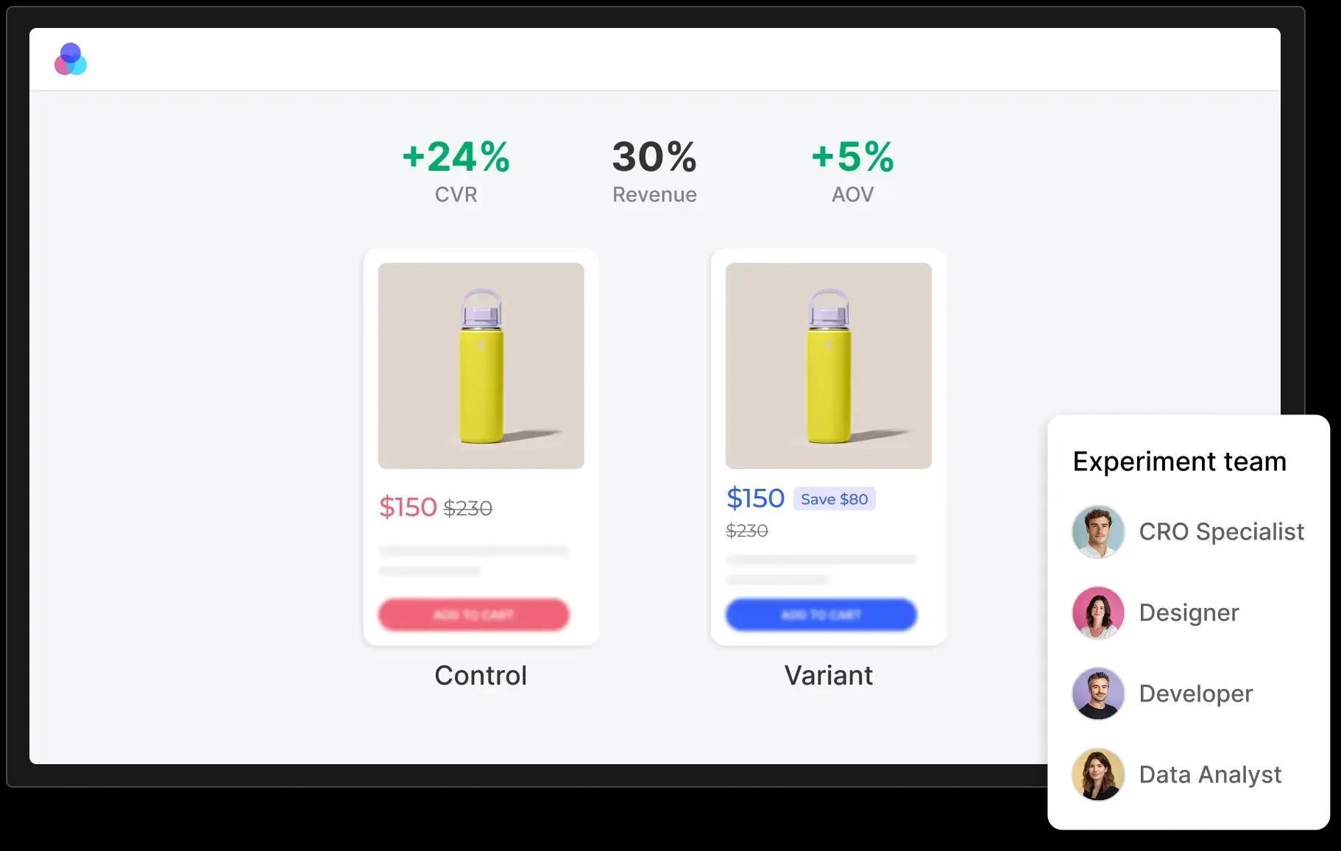Toggle the Save $80 badge on Variant

click(834, 498)
